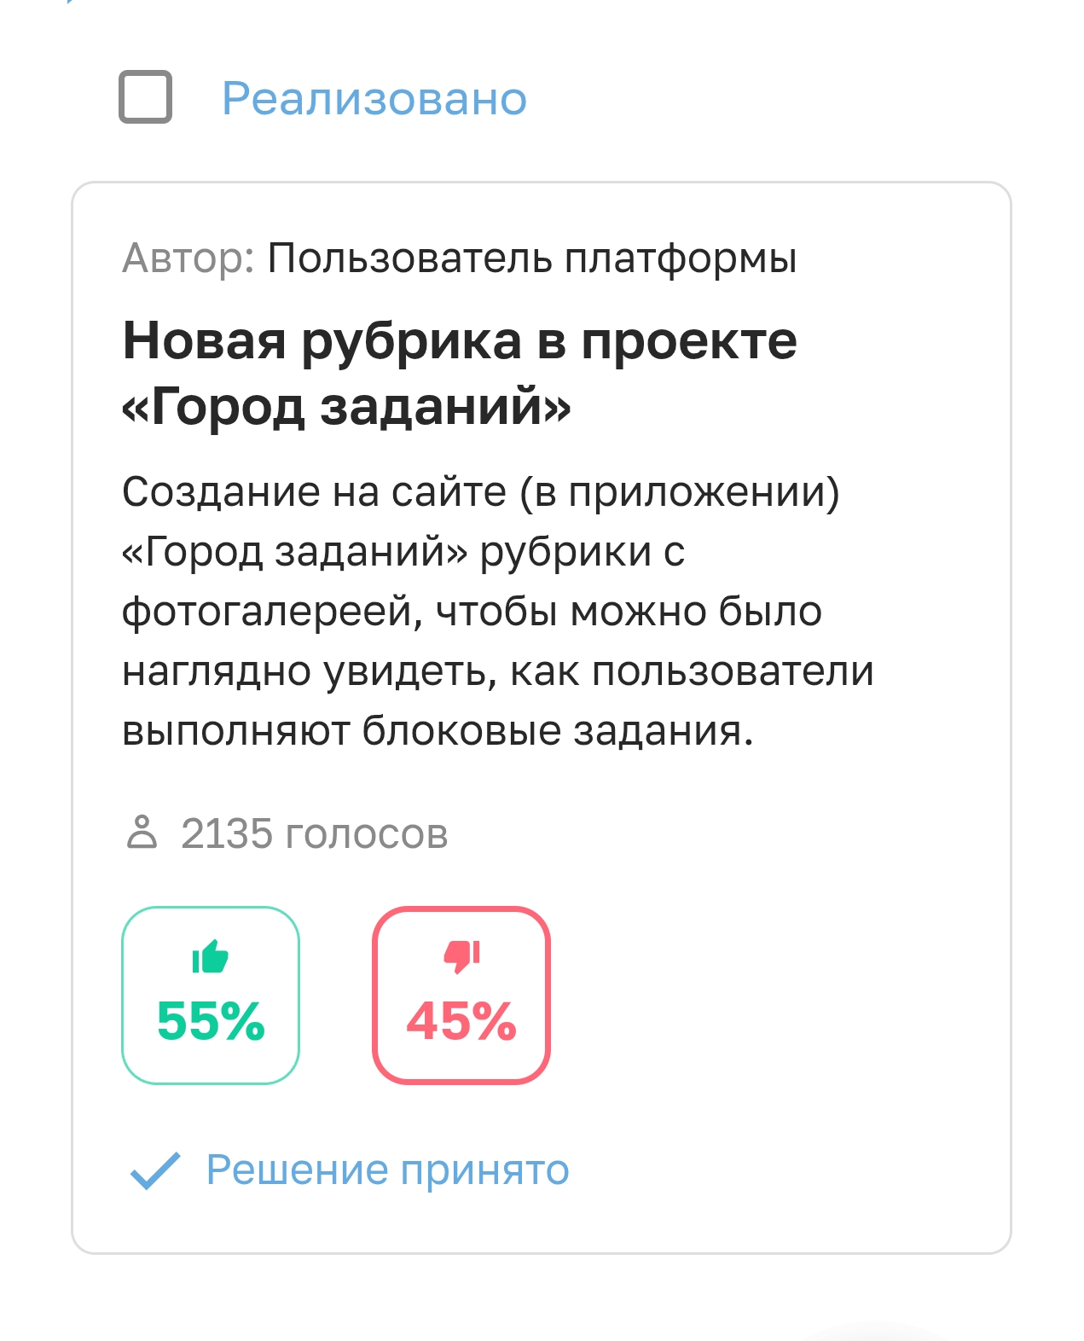Vote against with the 45% button

pos(461,995)
